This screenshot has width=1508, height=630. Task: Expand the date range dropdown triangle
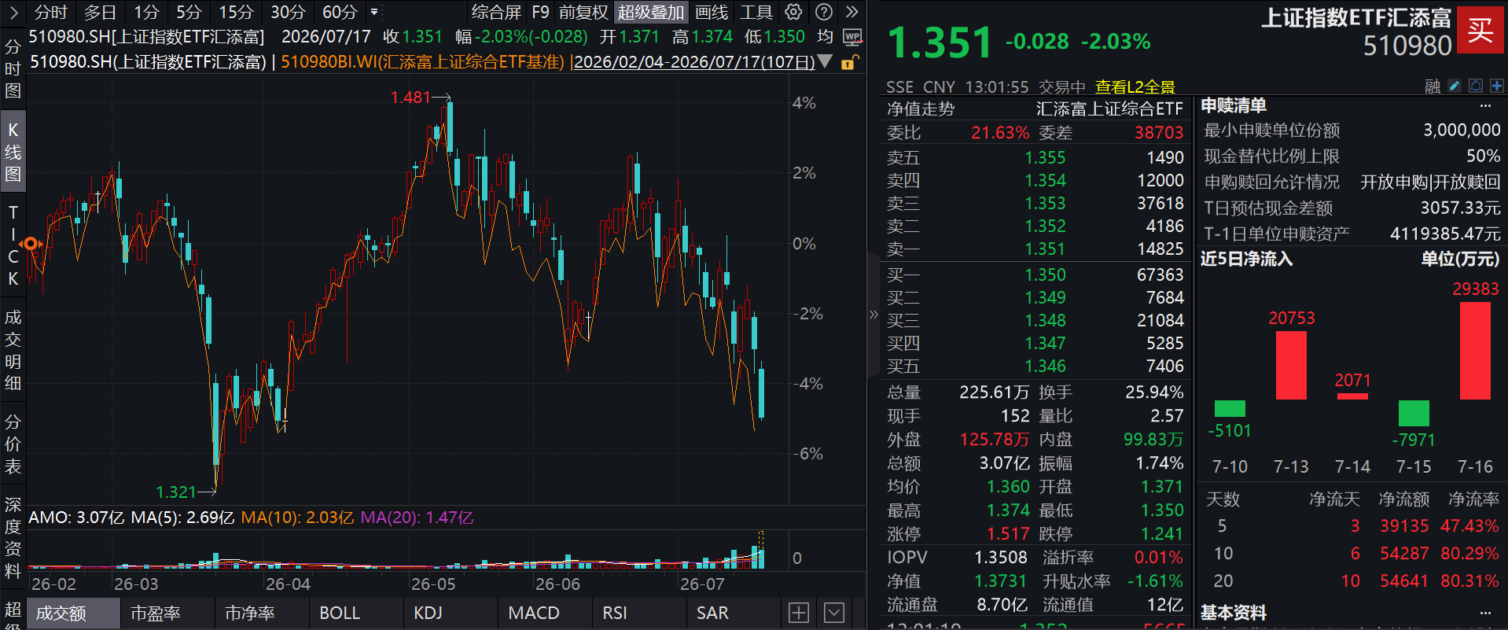(x=825, y=61)
